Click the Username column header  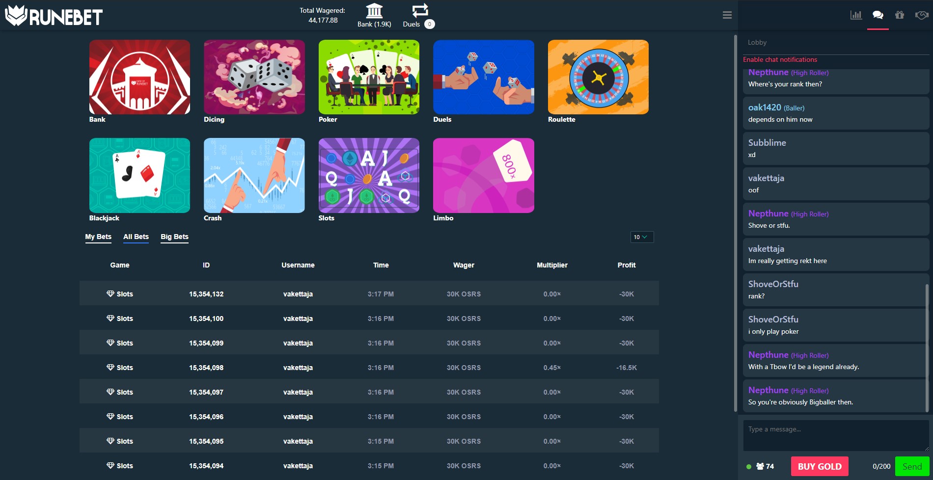pos(298,265)
